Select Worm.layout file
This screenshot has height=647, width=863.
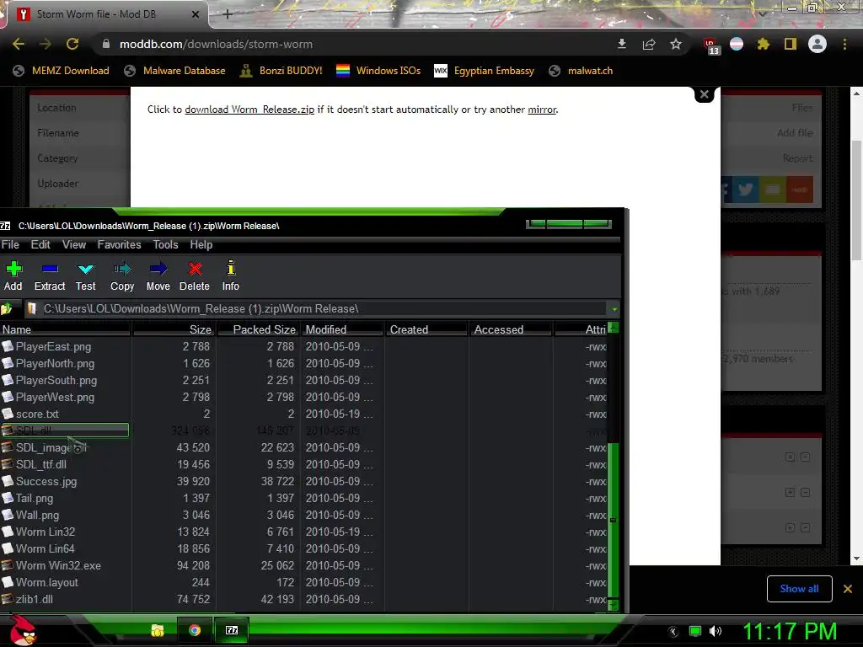pos(47,582)
